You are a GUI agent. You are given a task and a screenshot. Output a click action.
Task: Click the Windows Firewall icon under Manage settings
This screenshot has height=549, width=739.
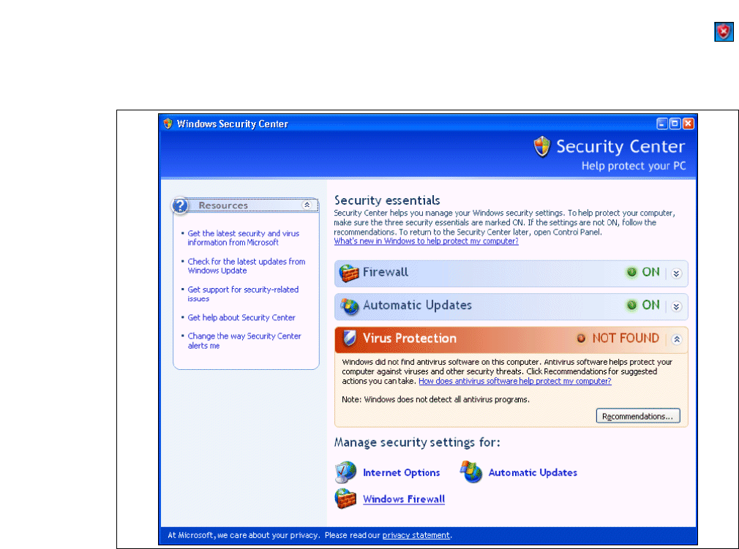tap(345, 499)
